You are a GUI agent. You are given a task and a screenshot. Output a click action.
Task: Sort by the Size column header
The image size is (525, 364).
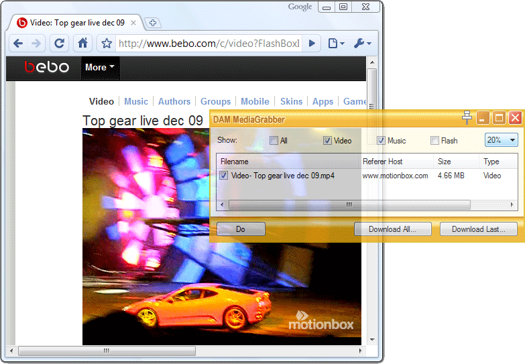(457, 162)
